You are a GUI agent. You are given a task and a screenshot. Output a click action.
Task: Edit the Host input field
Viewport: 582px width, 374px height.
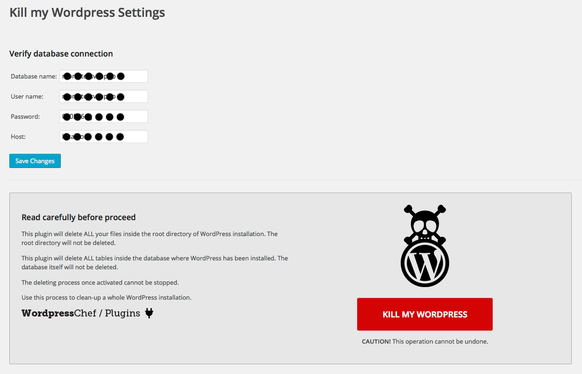click(104, 137)
